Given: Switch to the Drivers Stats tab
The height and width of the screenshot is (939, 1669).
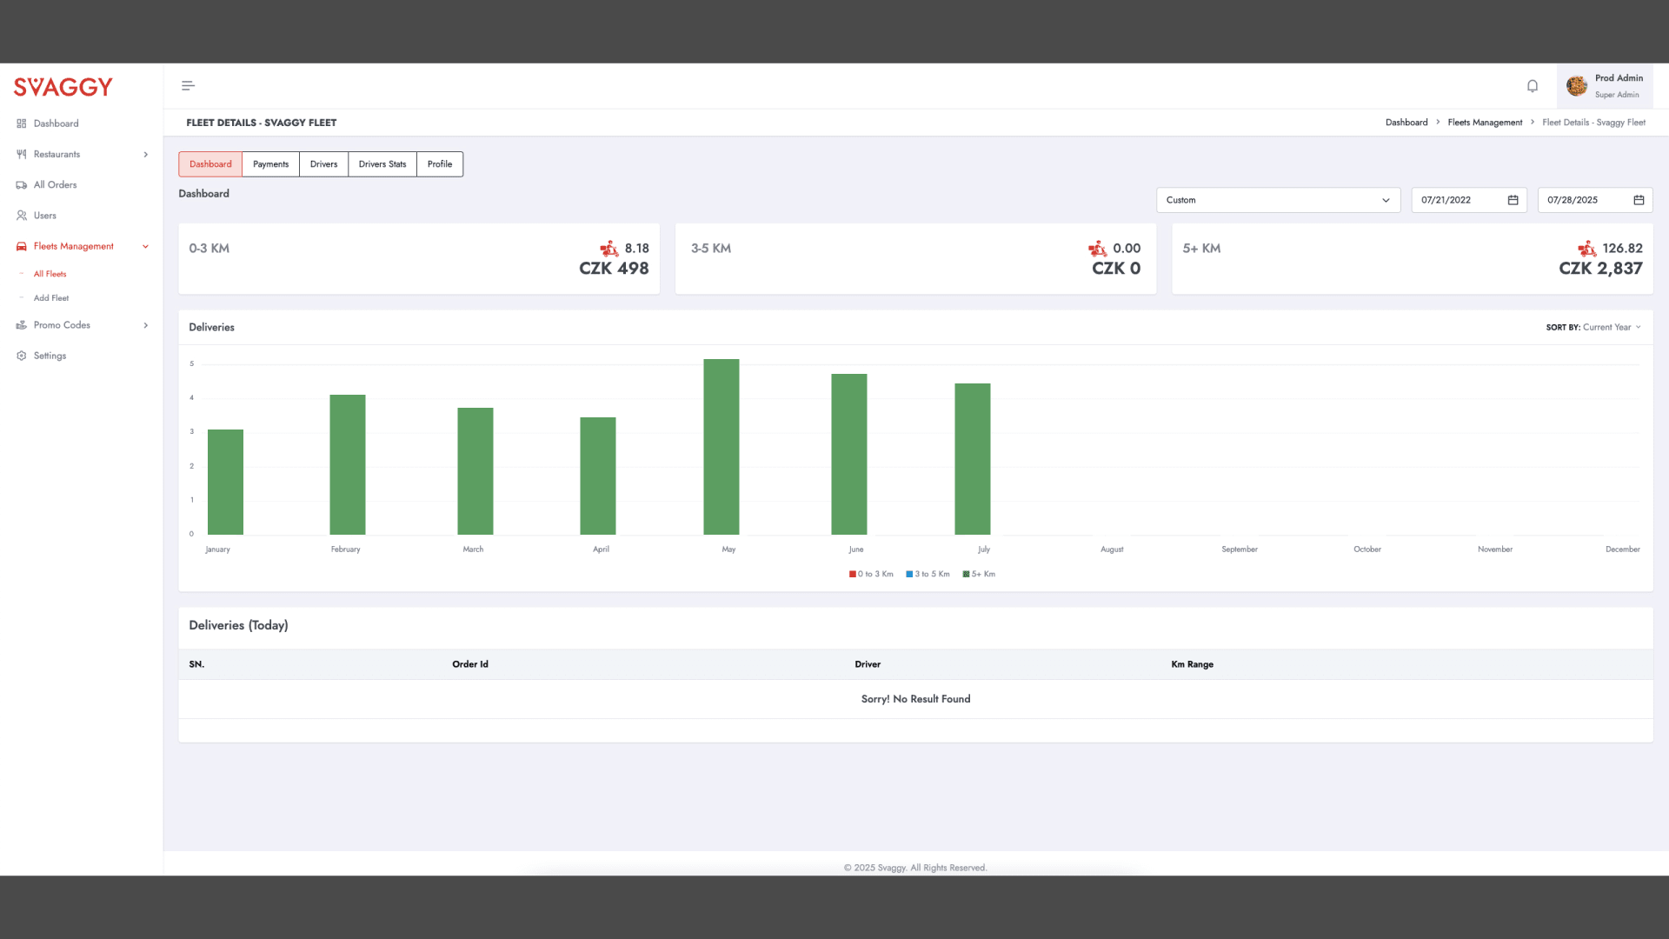Looking at the screenshot, I should [382, 163].
